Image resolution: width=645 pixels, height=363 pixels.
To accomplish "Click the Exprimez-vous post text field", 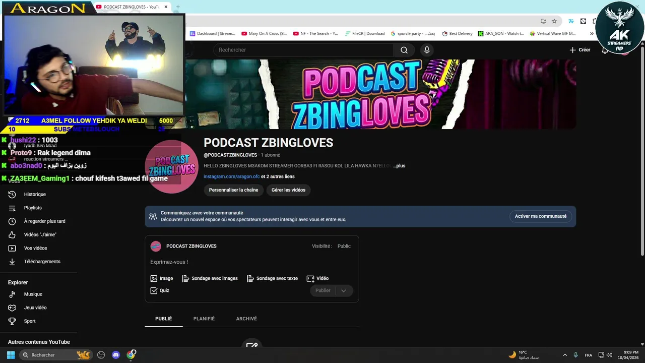I will click(x=251, y=262).
